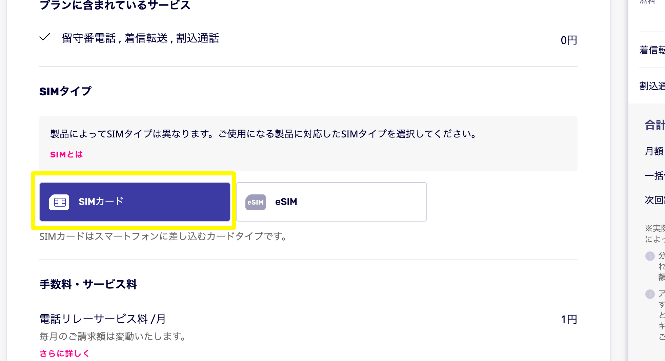Click 電話リレーサービス料 /月 label
The image size is (665, 361).
[102, 319]
